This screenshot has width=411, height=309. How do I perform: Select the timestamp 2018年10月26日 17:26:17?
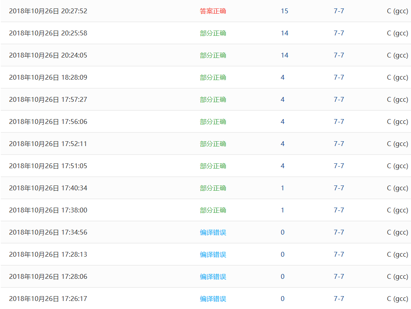tap(48, 299)
